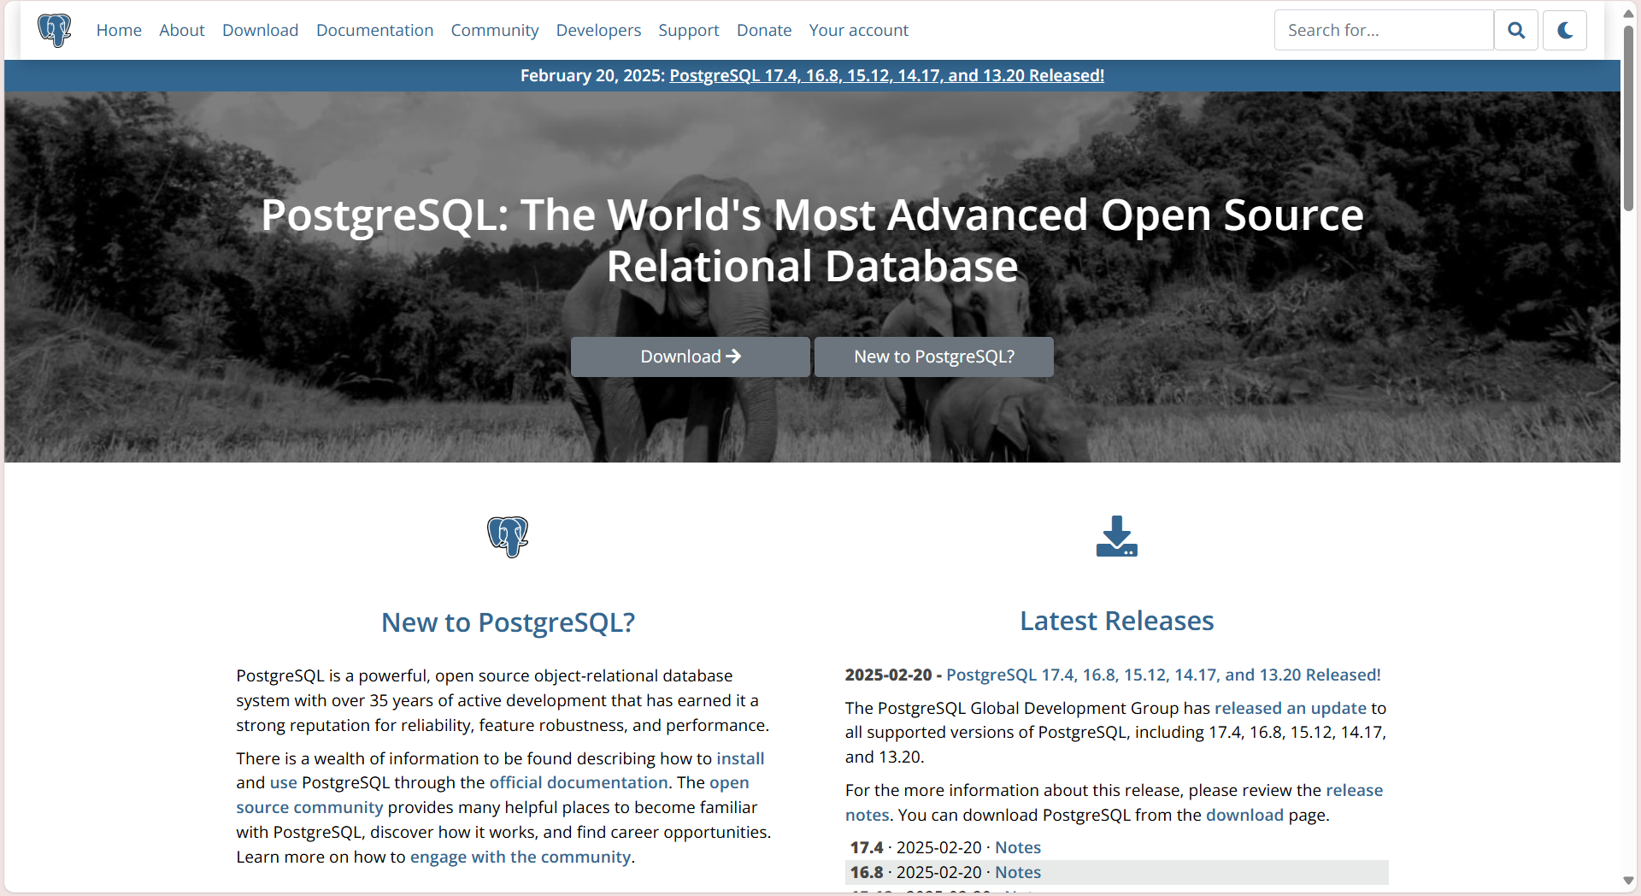
Task: Click the magnifying glass search button
Action: pyautogui.click(x=1516, y=30)
